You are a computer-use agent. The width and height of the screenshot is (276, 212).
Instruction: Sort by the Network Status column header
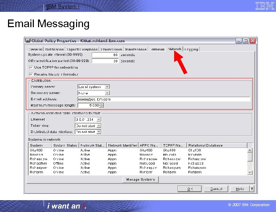pyautogui.click(x=92, y=146)
